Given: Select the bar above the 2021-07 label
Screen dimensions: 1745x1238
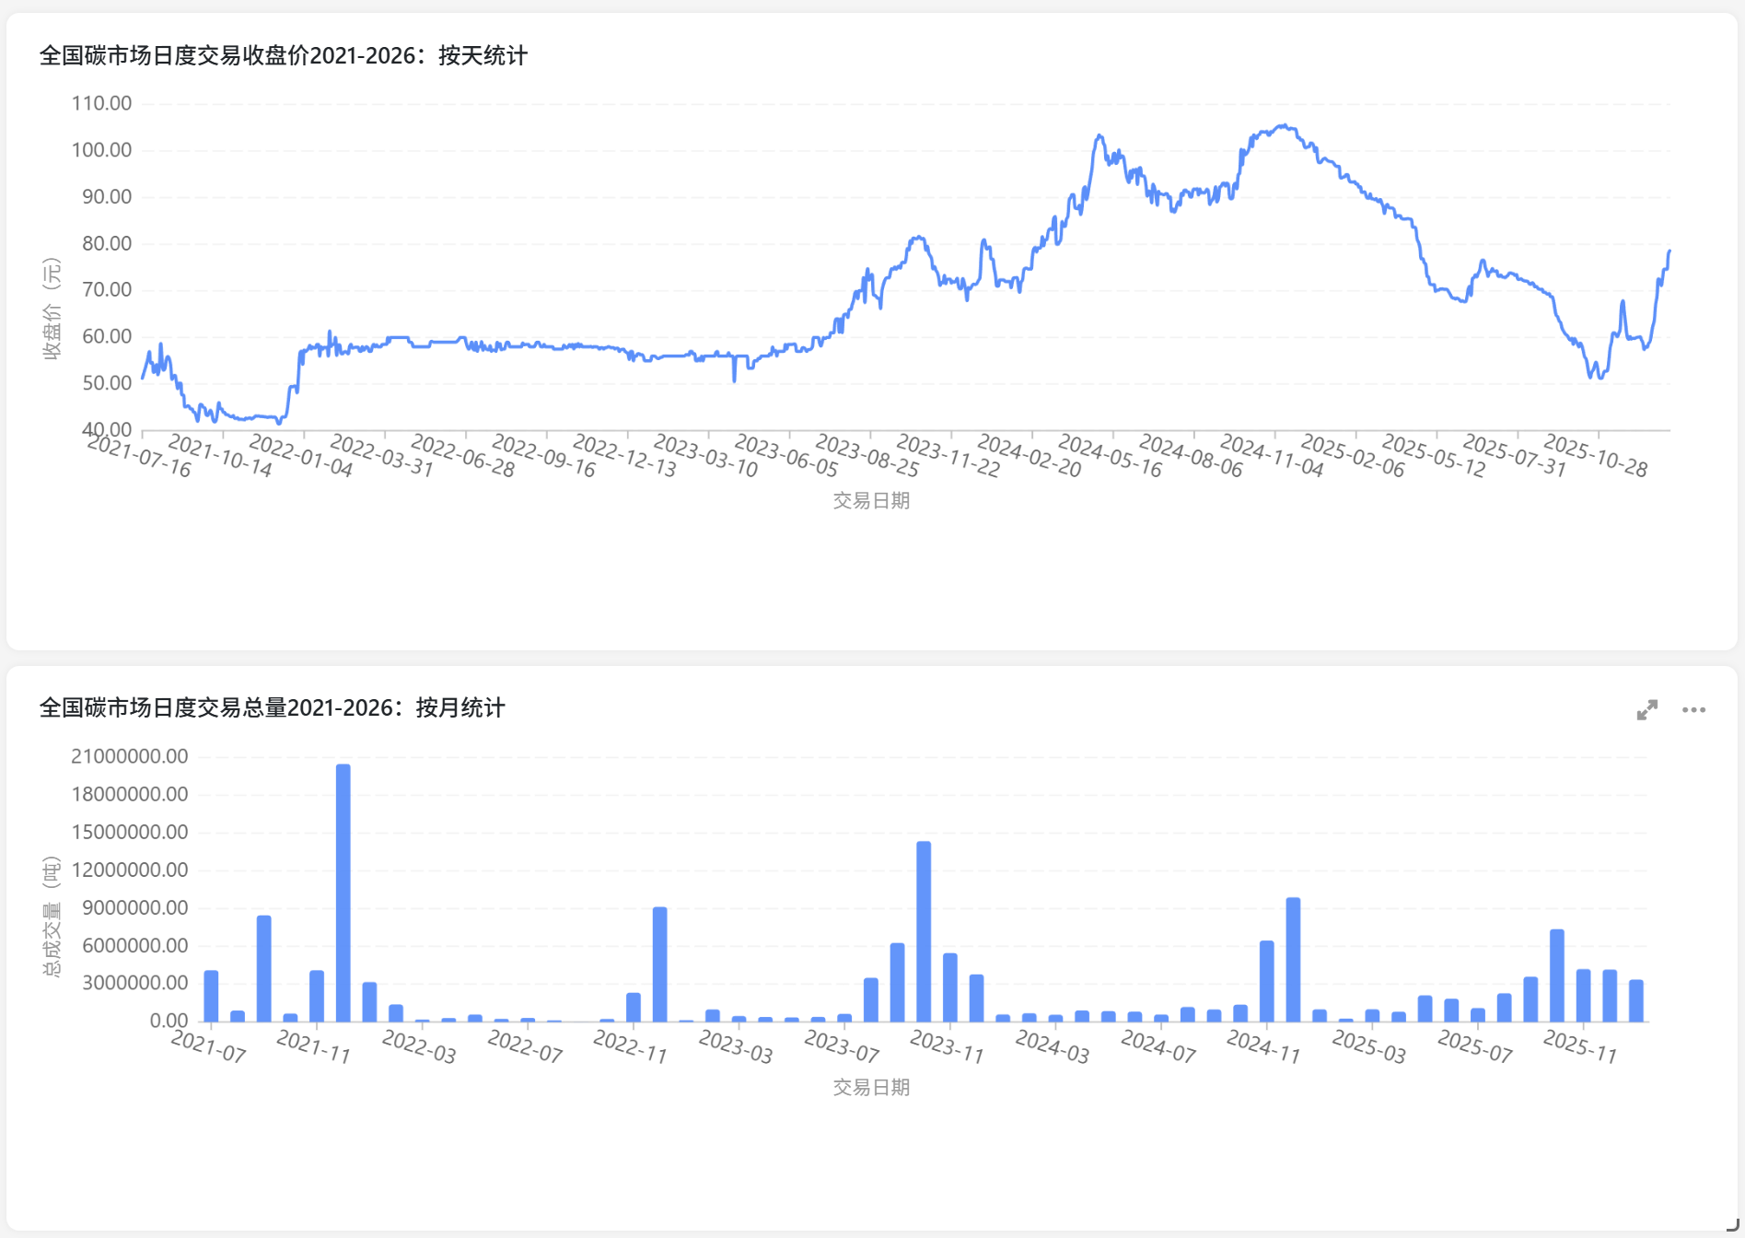Looking at the screenshot, I should (x=211, y=996).
